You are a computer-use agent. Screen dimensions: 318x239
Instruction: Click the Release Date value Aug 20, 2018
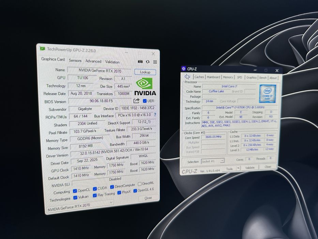81,93
